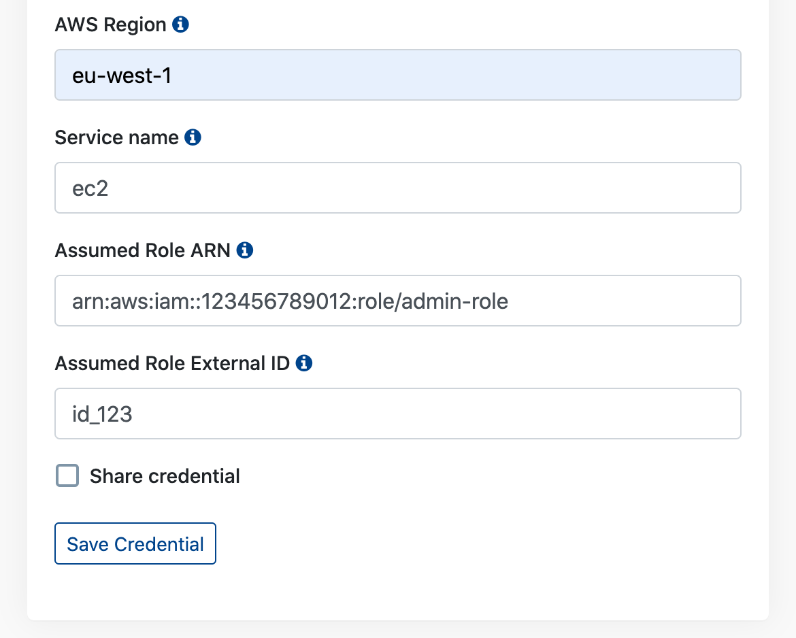Click the Service name info icon
This screenshot has width=796, height=638.
[193, 137]
